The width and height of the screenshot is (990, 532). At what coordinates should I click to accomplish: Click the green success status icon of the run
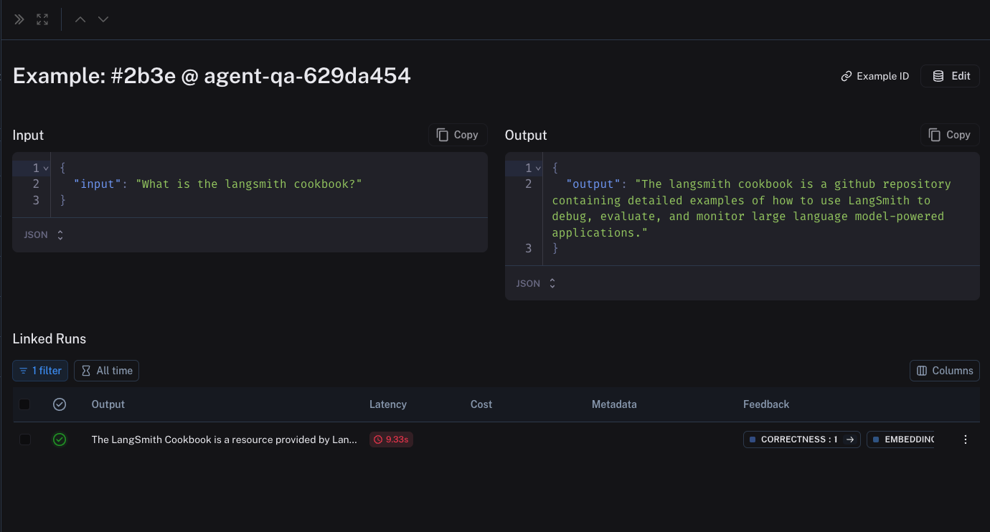(x=60, y=440)
